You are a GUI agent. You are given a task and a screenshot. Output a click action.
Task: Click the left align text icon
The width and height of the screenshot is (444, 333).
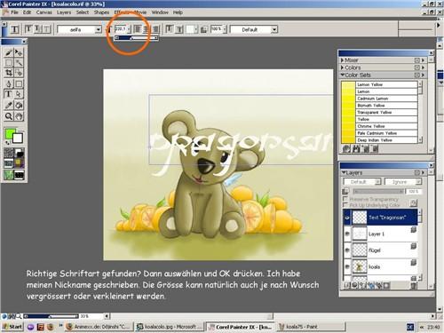coord(137,29)
